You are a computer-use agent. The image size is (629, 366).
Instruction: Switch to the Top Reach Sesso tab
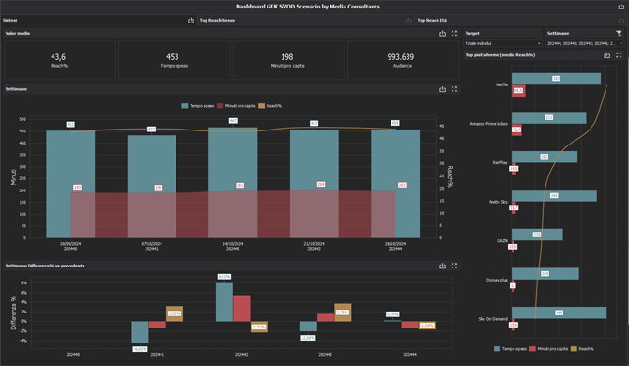[217, 20]
